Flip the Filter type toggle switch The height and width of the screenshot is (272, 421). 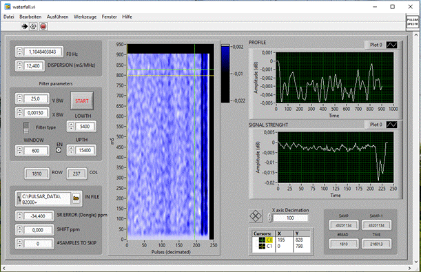[x=26, y=127]
